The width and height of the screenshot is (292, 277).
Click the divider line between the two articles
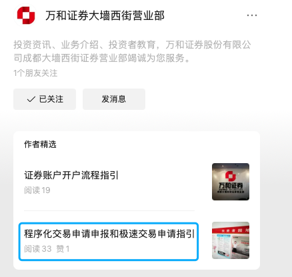(x=109, y=210)
